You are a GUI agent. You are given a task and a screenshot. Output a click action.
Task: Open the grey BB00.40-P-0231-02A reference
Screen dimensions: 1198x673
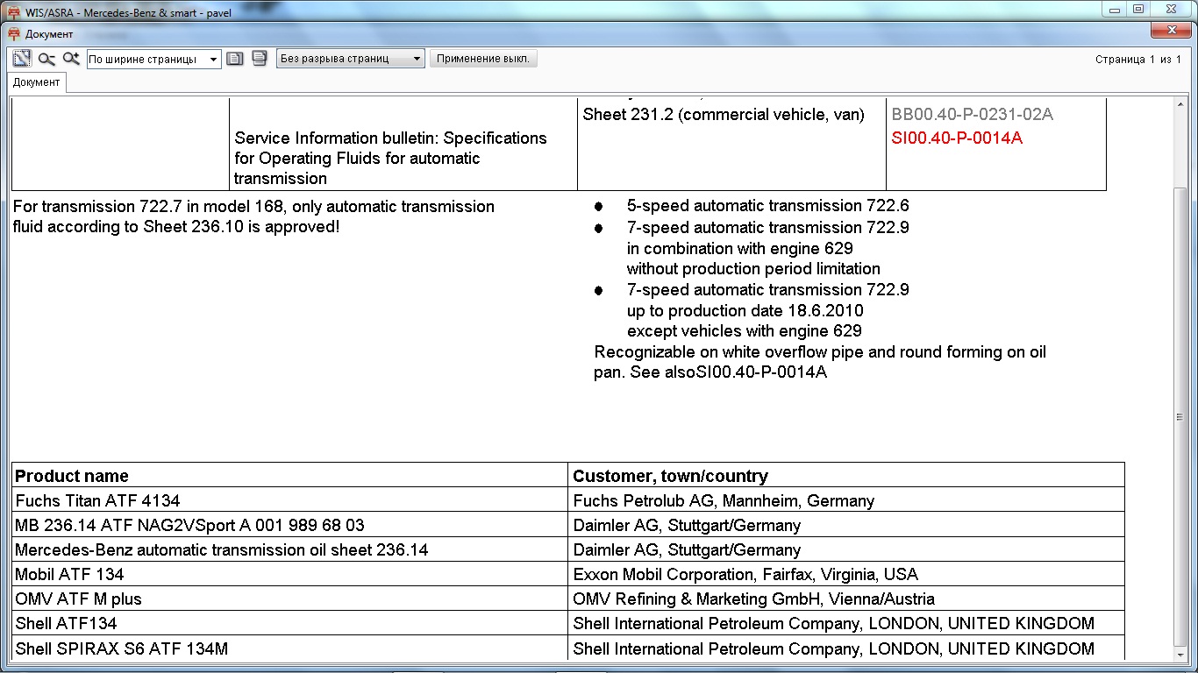(x=972, y=115)
